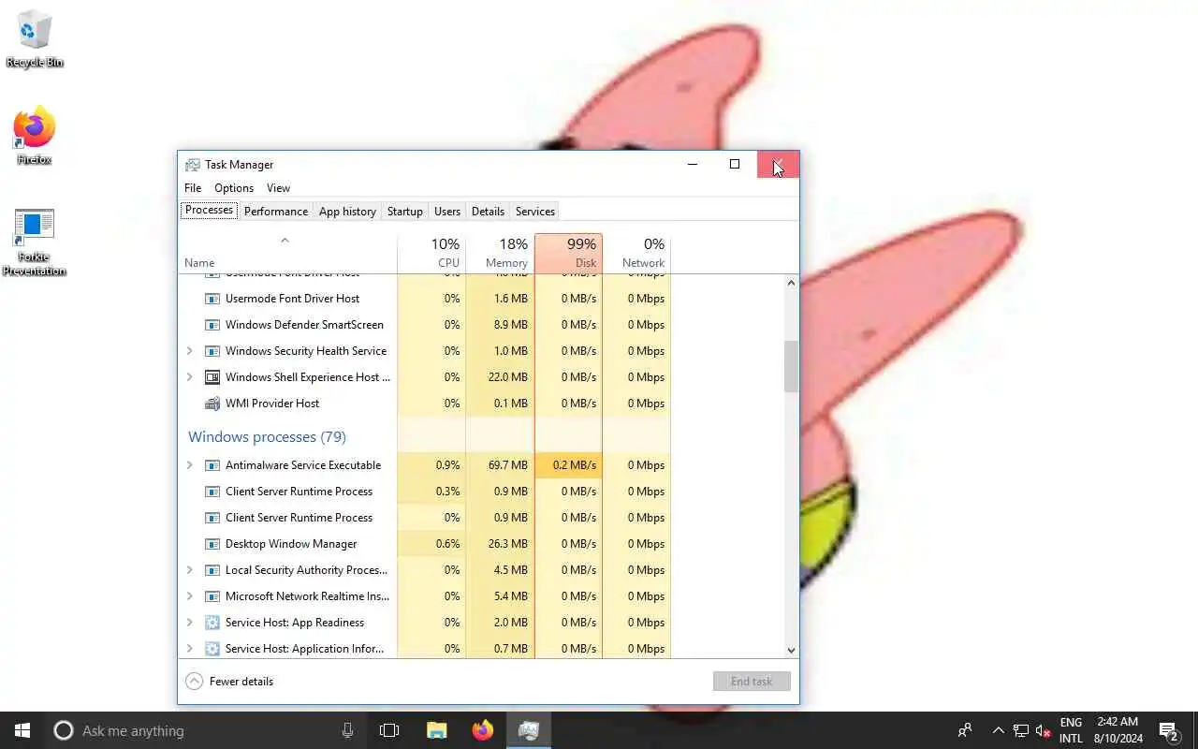1198x749 pixels.
Task: Click the process list scrollbar thumb
Action: click(791, 367)
